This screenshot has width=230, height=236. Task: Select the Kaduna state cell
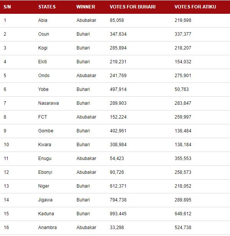pyautogui.click(x=46, y=214)
